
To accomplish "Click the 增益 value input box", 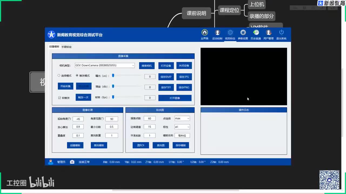I will 150,87.
